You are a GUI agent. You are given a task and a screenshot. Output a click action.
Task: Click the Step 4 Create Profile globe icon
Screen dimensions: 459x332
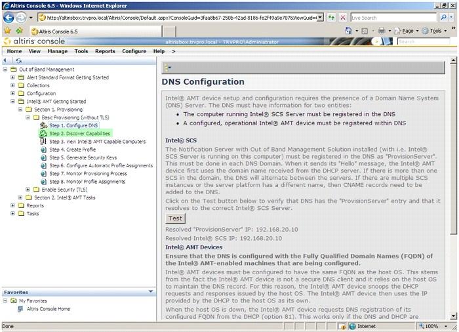pyautogui.click(x=44, y=150)
